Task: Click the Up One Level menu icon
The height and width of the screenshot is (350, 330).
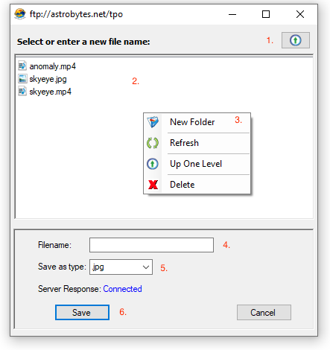Action: pos(153,164)
